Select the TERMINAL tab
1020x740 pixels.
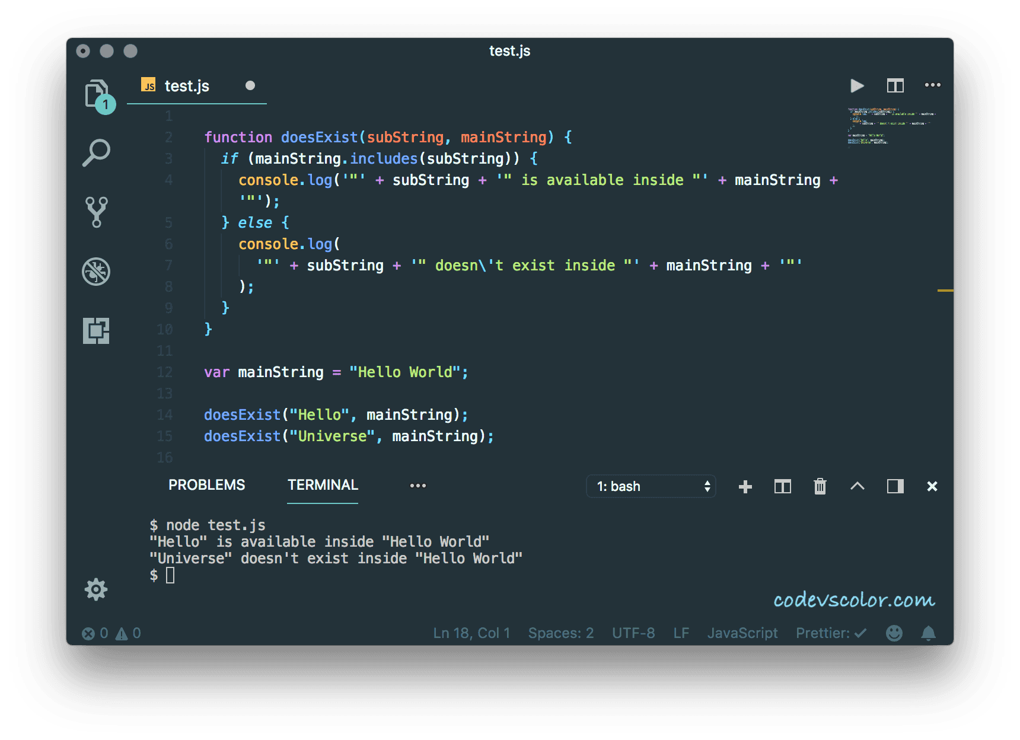322,484
